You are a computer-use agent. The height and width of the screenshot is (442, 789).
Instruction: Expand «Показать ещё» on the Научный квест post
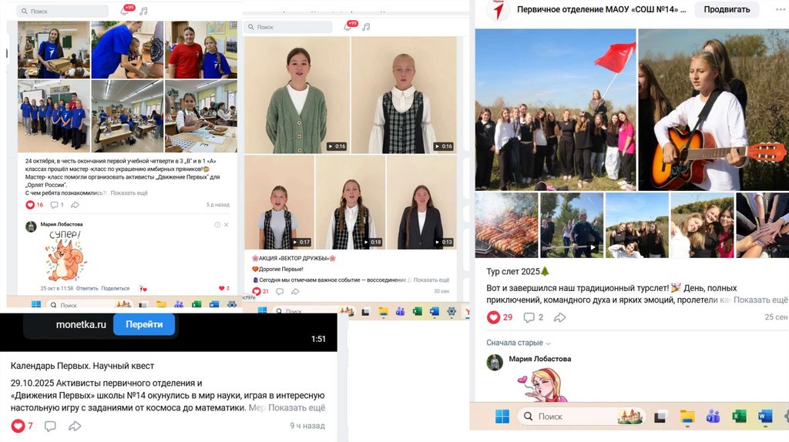pos(297,408)
